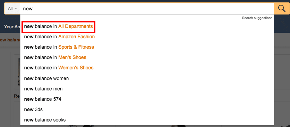Select new balance in Amazon Fashion suggestion
The height and width of the screenshot is (127, 290).
(147, 37)
